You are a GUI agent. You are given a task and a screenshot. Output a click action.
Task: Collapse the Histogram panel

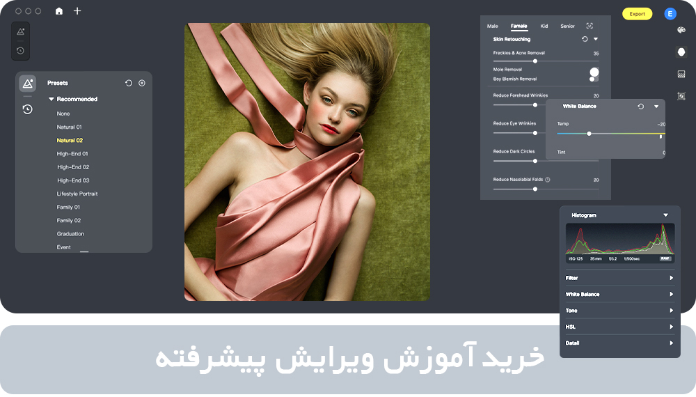pos(665,215)
